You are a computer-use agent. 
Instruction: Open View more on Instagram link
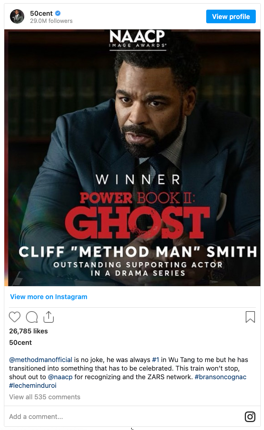49,297
